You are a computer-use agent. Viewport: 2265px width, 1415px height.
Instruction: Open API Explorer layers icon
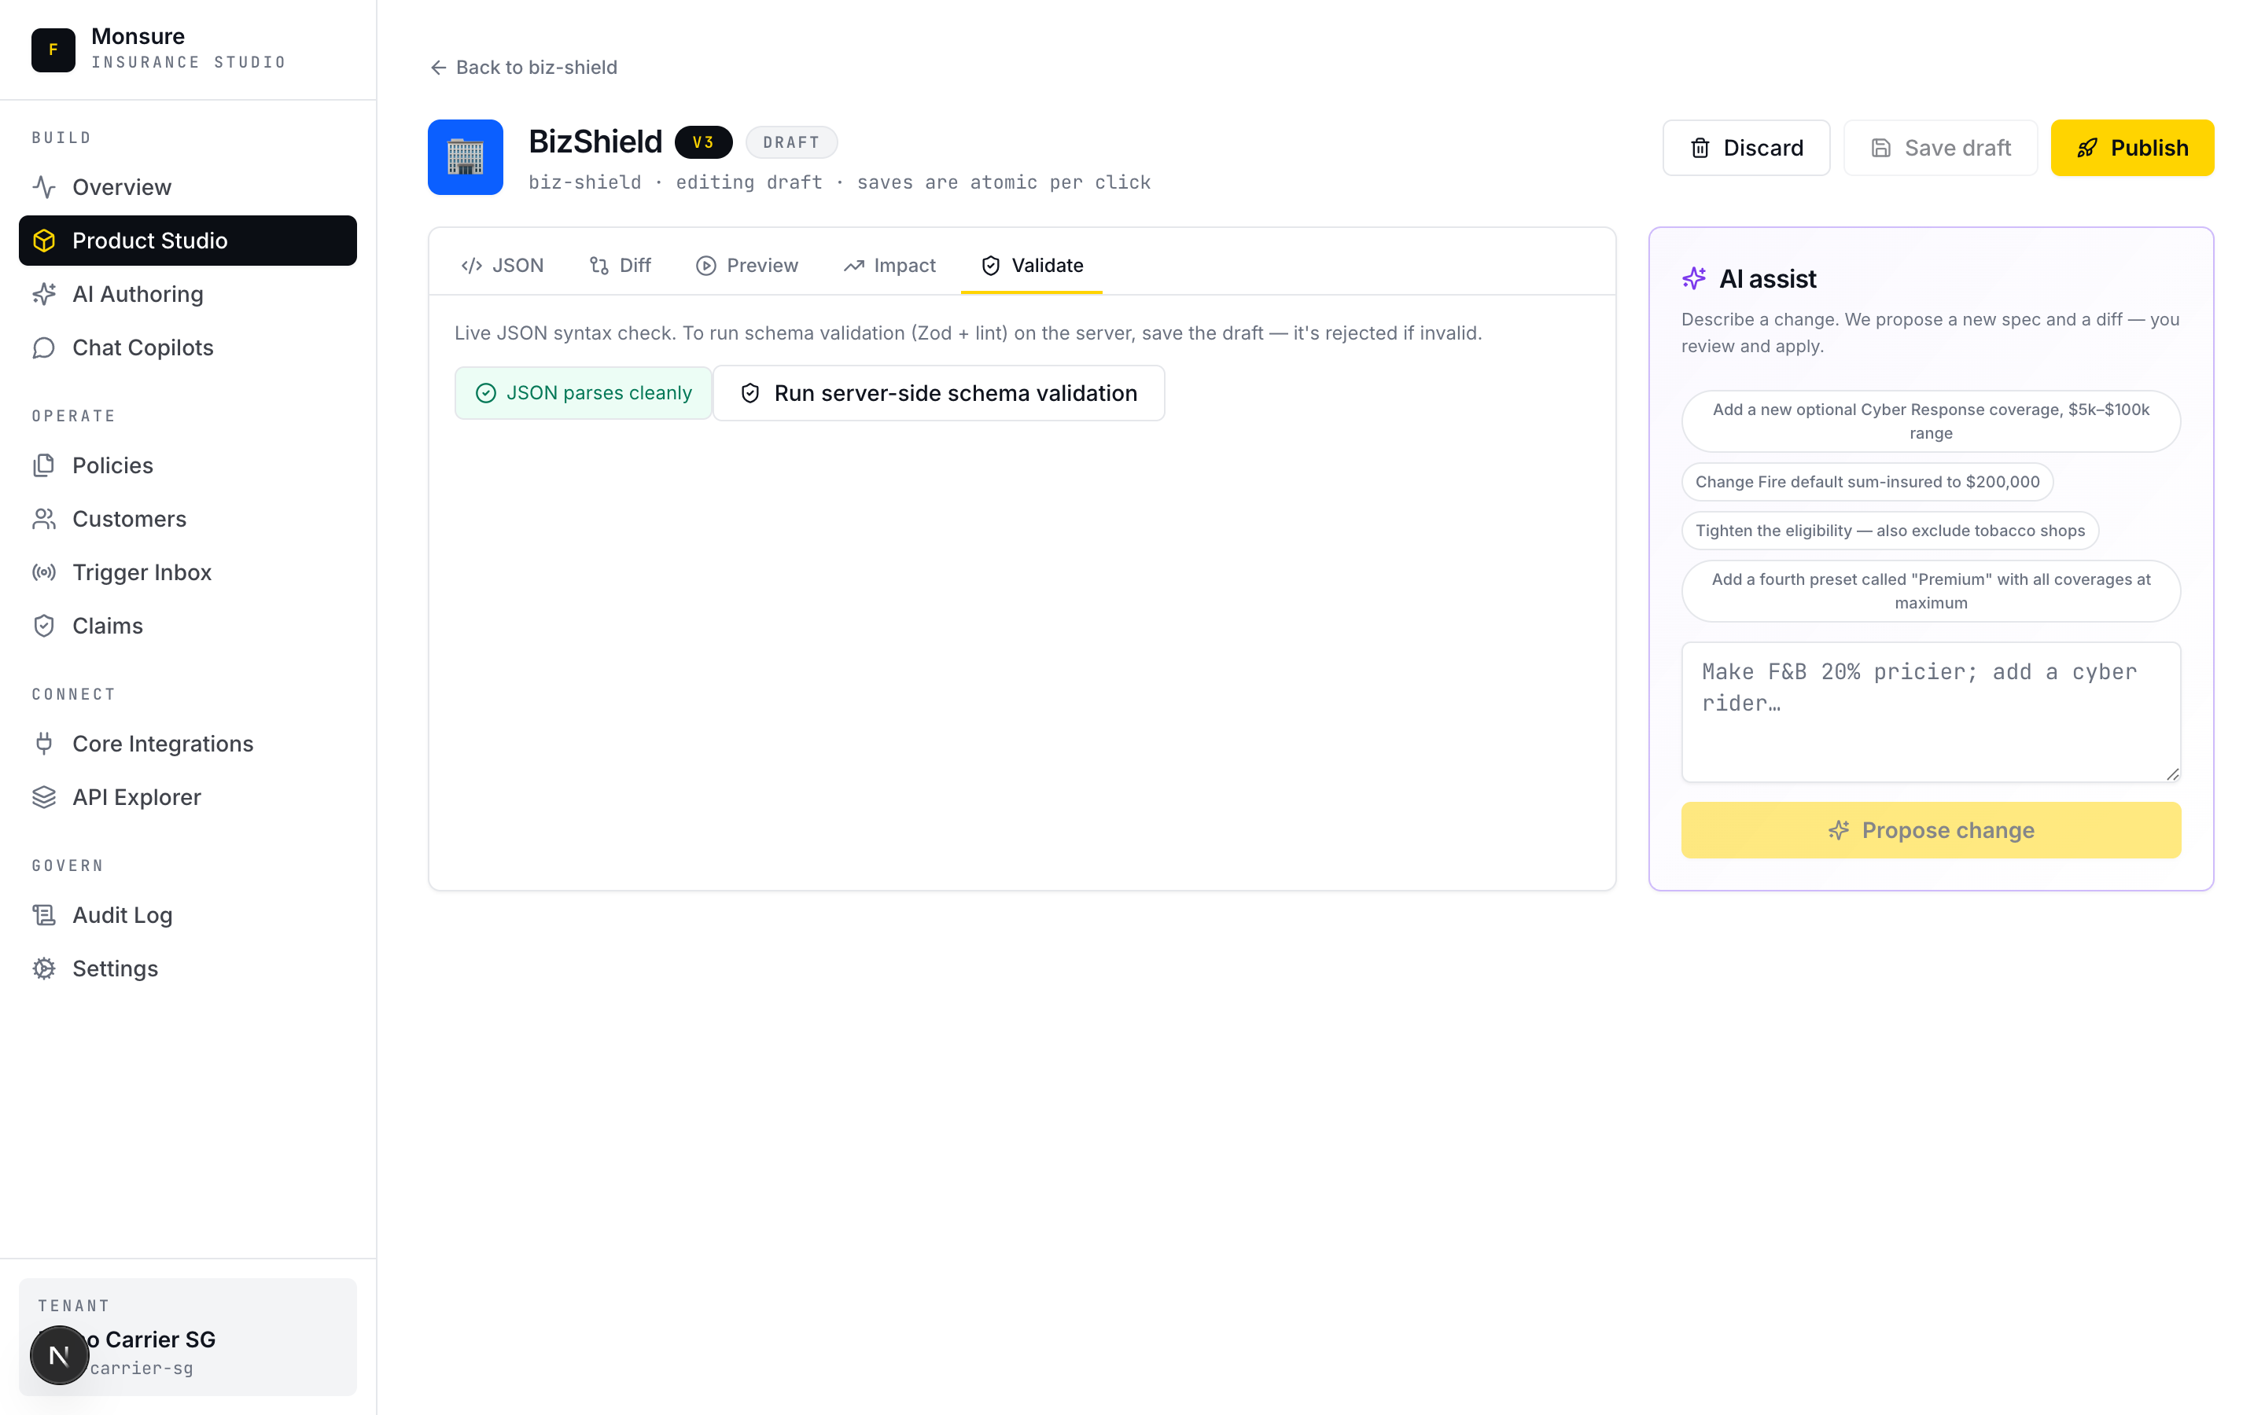(x=44, y=796)
